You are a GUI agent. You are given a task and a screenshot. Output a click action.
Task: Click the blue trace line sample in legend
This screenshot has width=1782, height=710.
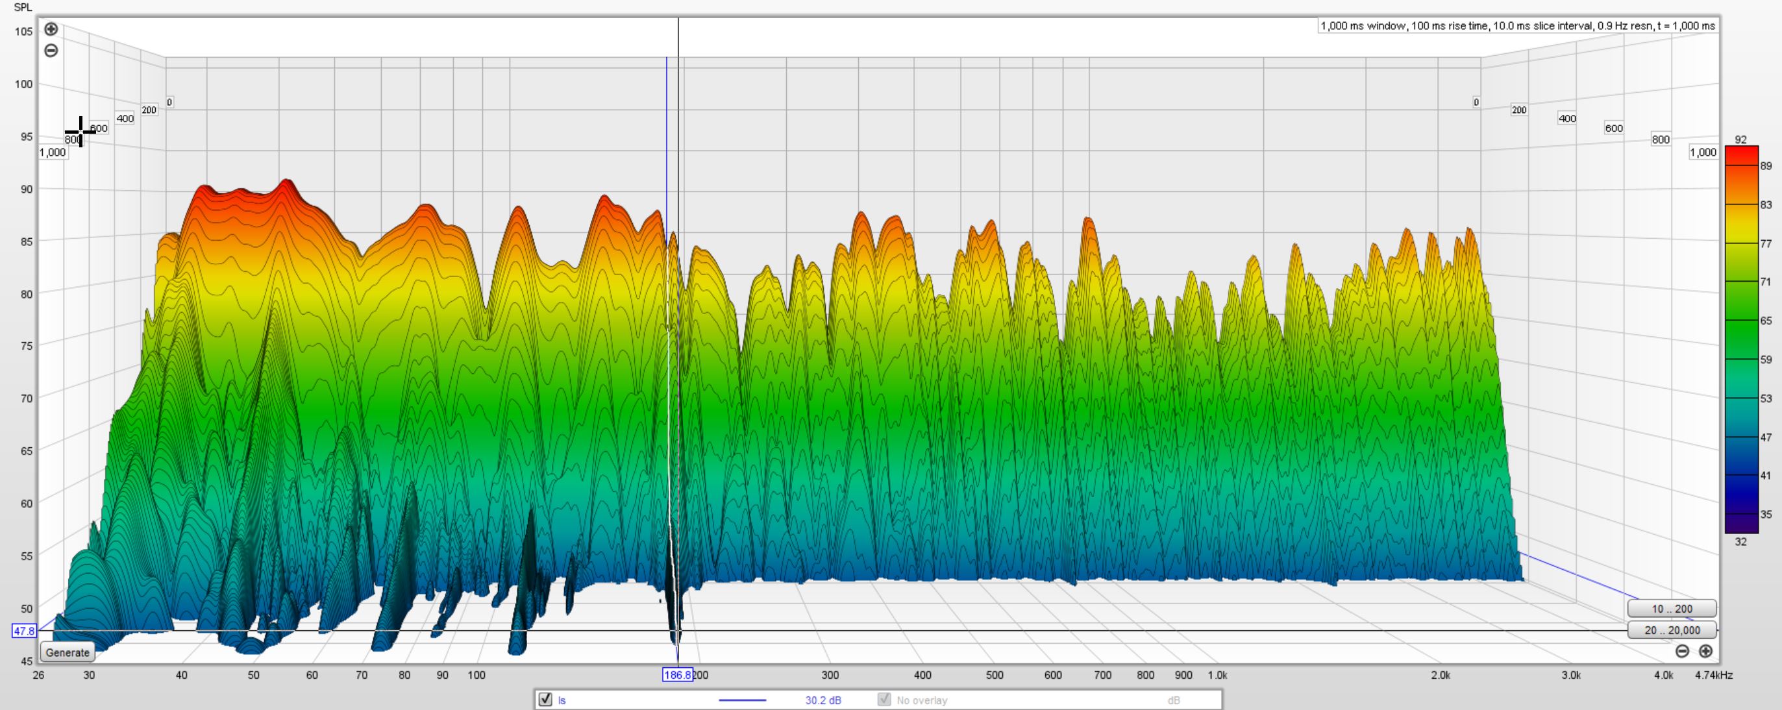coord(742,700)
